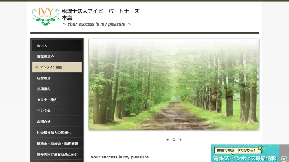Go to お問合せ contact page
Viewport: 289px width, 162px height.
tap(57, 122)
